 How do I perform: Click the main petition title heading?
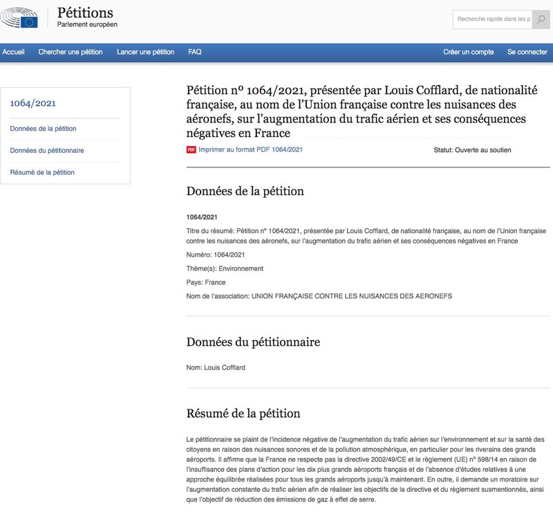362,111
